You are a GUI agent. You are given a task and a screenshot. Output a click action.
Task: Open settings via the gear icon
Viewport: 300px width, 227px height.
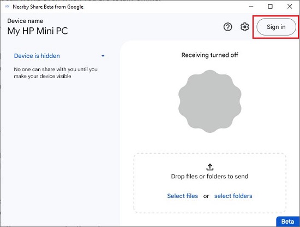245,27
